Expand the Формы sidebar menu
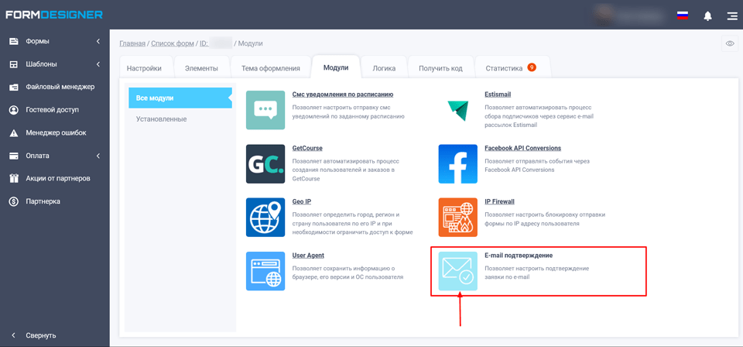 coord(54,41)
